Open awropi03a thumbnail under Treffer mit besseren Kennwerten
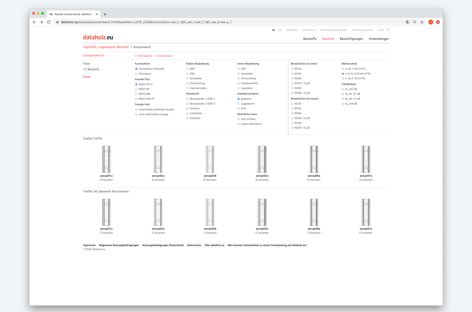 pos(262,212)
